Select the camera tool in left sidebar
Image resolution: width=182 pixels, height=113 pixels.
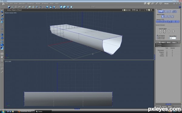pos(2,54)
